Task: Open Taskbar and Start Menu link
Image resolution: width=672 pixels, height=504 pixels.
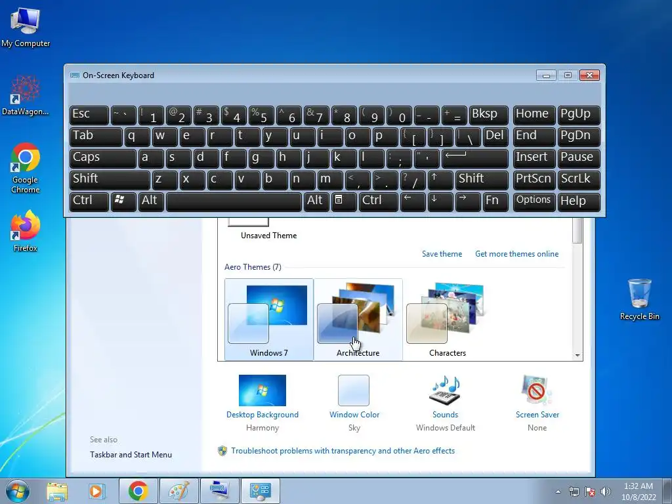Action: point(131,455)
